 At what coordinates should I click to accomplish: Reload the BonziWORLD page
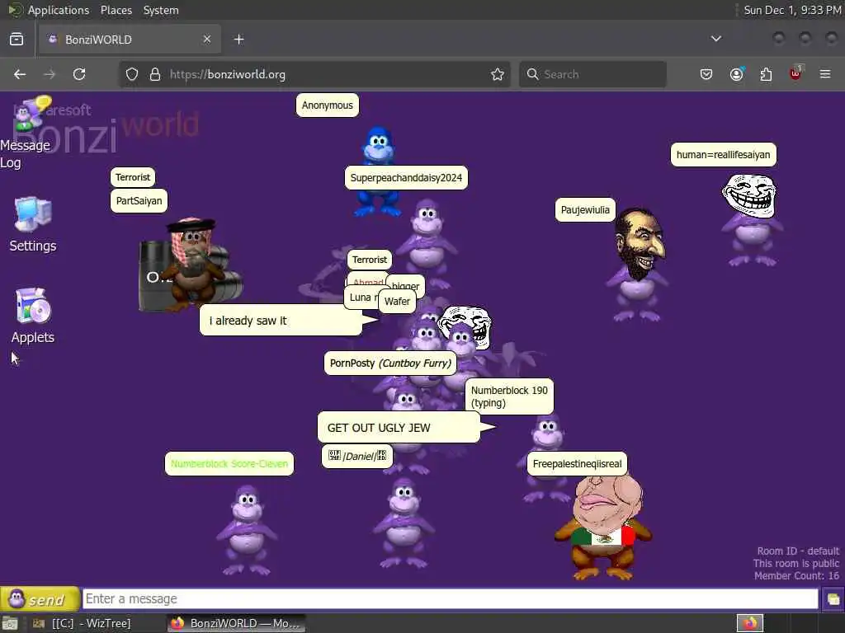79,74
